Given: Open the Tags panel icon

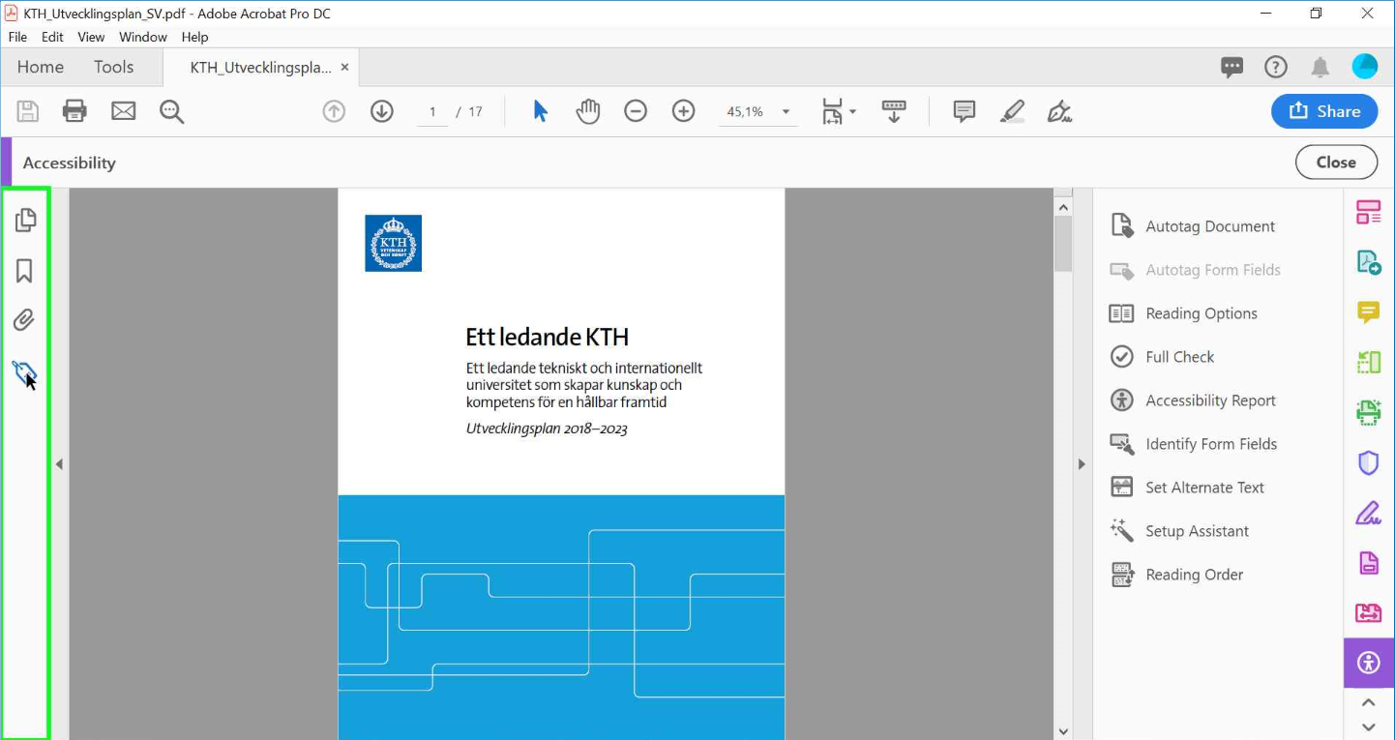Looking at the screenshot, I should tap(24, 372).
